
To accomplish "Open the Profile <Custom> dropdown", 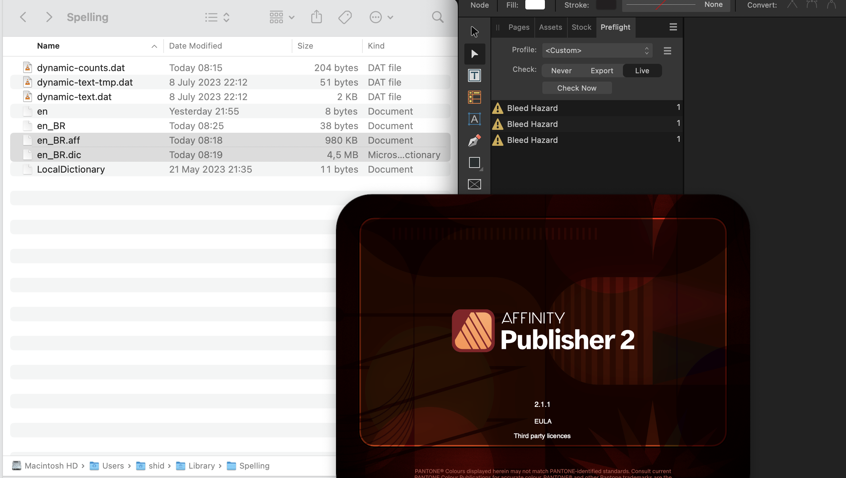I will (597, 50).
